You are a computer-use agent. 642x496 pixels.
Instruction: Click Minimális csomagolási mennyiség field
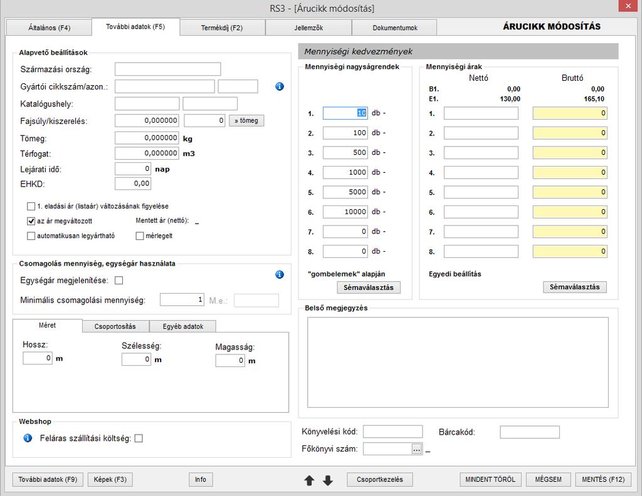tap(182, 300)
